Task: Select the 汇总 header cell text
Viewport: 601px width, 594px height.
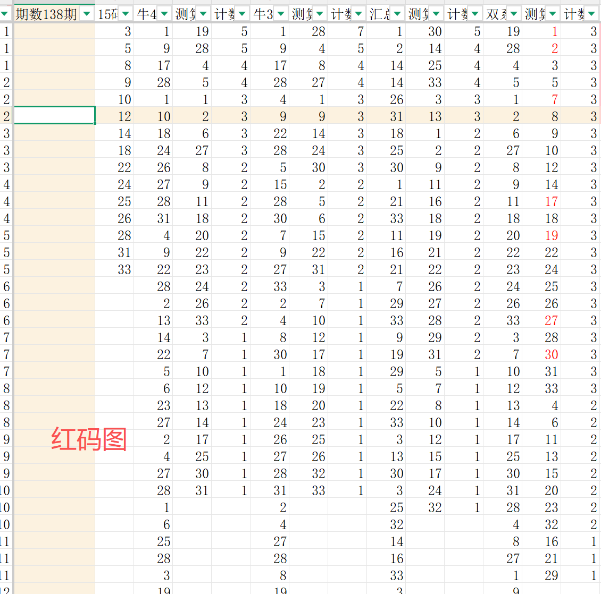Action: click(380, 14)
